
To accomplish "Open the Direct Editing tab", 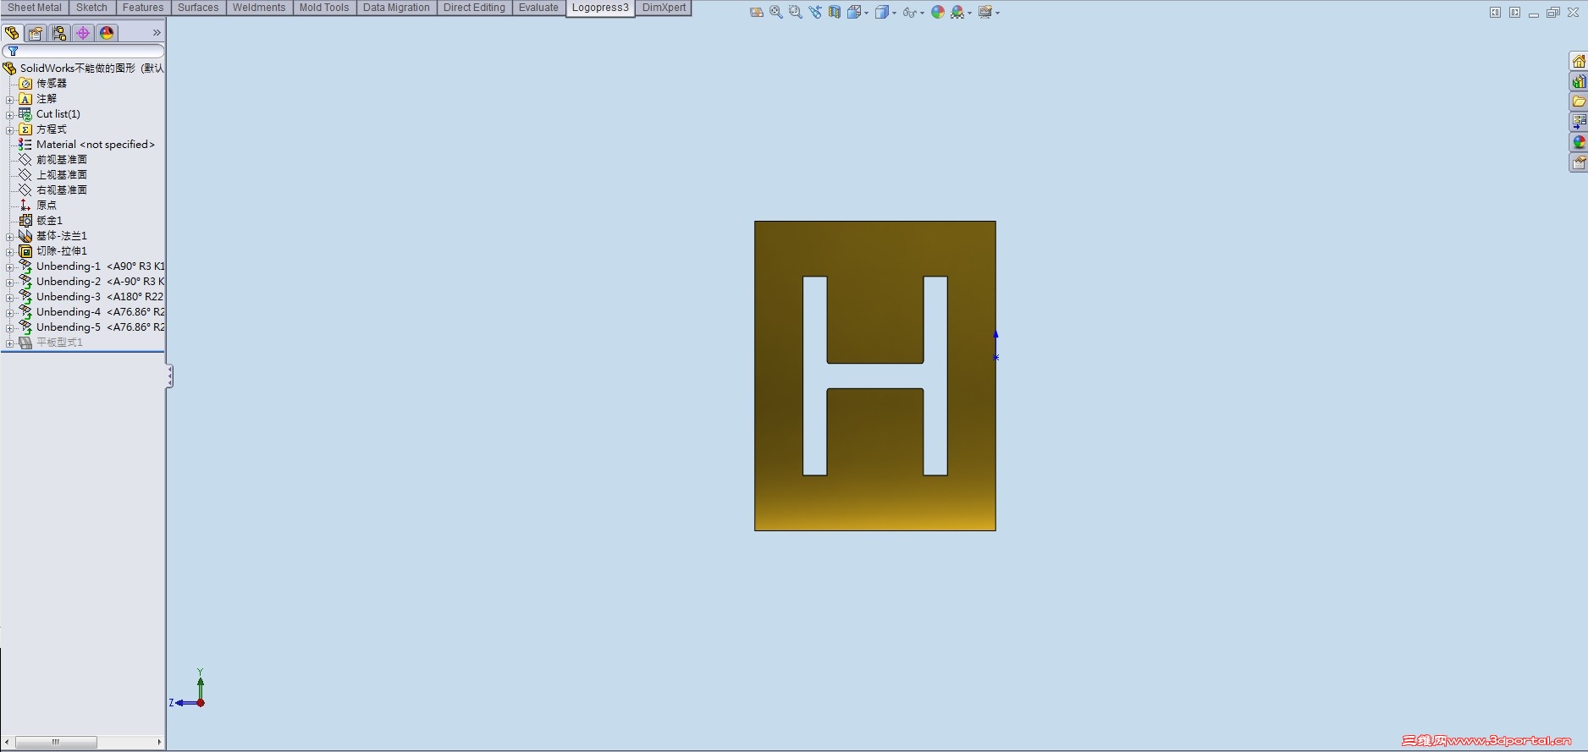I will (x=474, y=8).
